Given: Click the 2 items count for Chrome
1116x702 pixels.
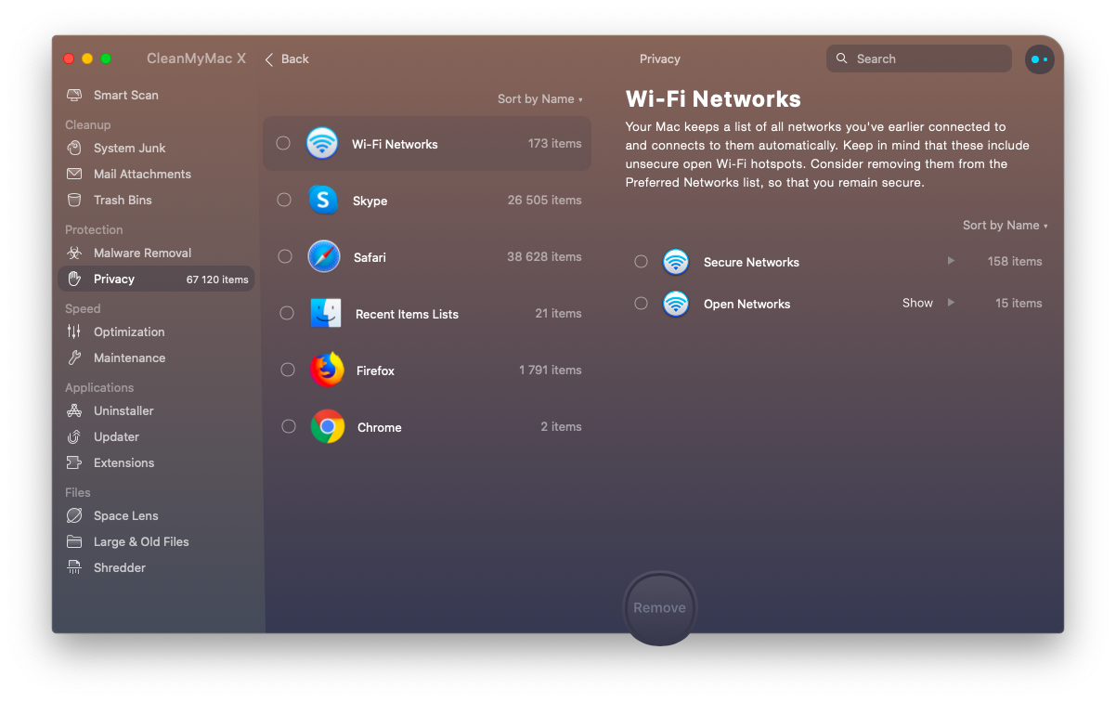Looking at the screenshot, I should pos(562,426).
